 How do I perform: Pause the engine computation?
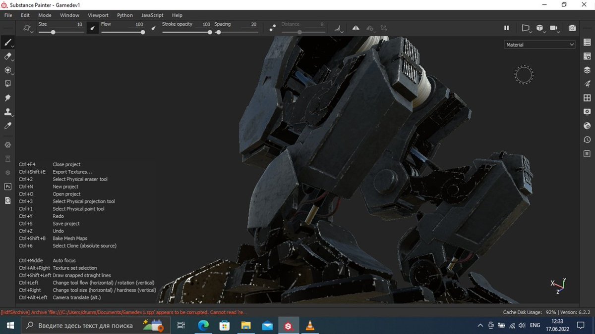[507, 28]
